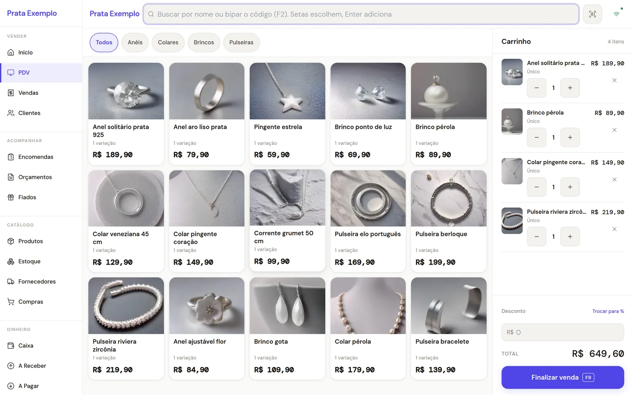Increase quantity of Brinco pérola in cart
Screen dimensions: 633x395
coord(570,137)
